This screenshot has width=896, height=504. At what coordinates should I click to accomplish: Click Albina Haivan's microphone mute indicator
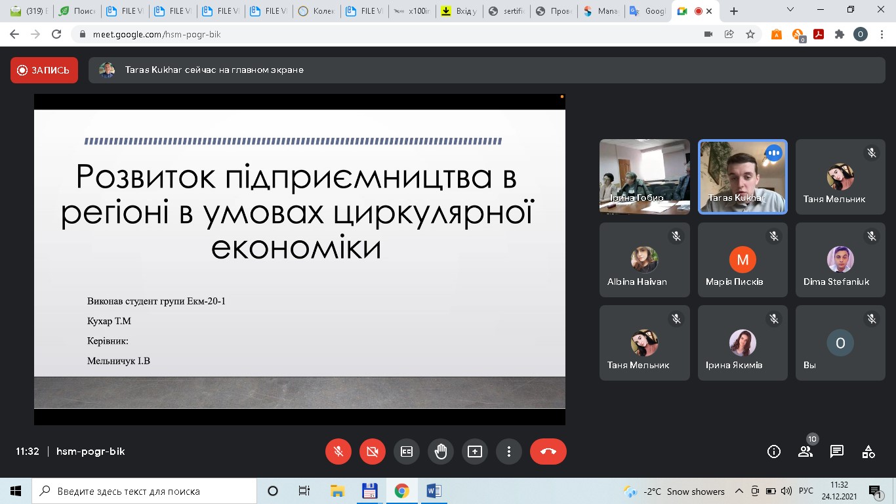676,236
